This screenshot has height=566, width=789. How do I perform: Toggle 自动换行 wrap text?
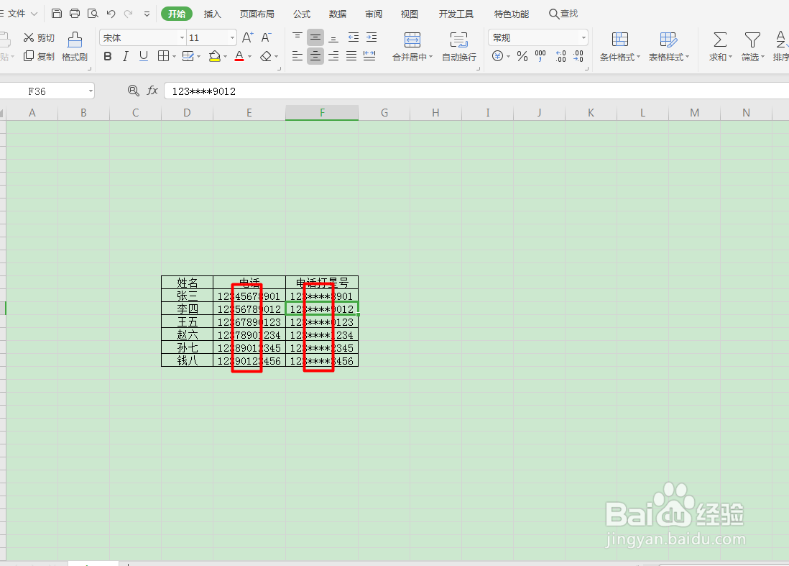tap(459, 47)
